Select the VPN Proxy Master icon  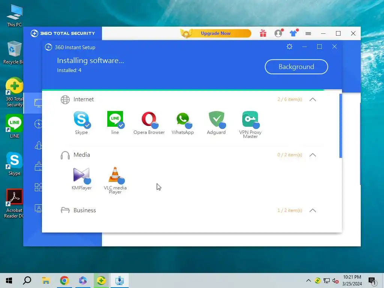pyautogui.click(x=250, y=120)
